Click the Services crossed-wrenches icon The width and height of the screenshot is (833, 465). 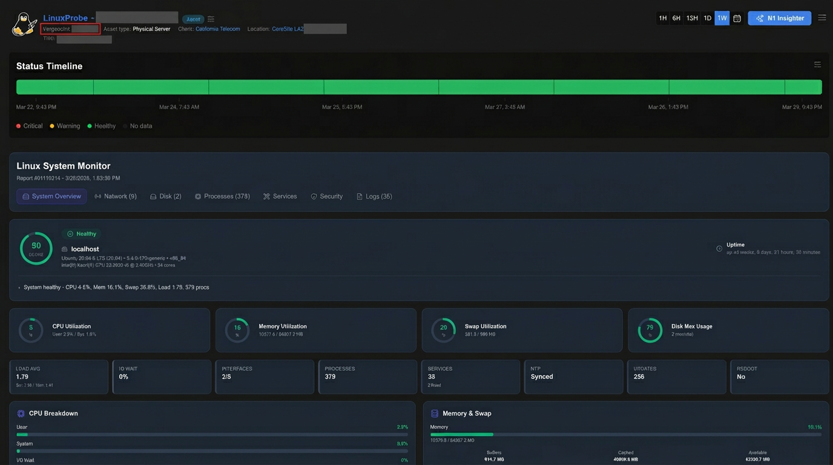pyautogui.click(x=266, y=196)
